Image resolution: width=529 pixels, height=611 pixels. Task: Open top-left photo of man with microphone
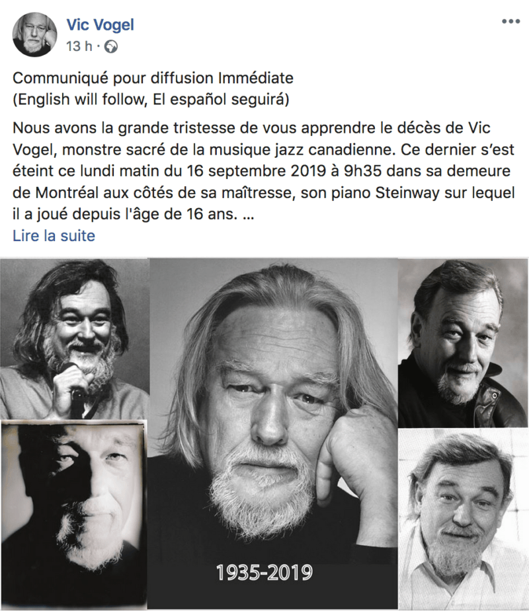tap(75, 339)
